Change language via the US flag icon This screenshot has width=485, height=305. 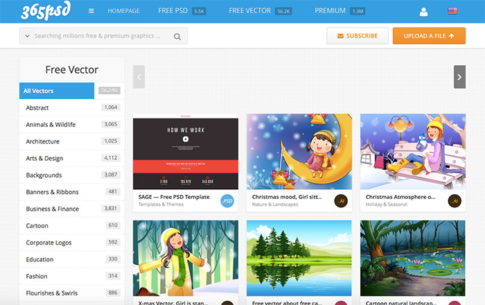(x=452, y=11)
